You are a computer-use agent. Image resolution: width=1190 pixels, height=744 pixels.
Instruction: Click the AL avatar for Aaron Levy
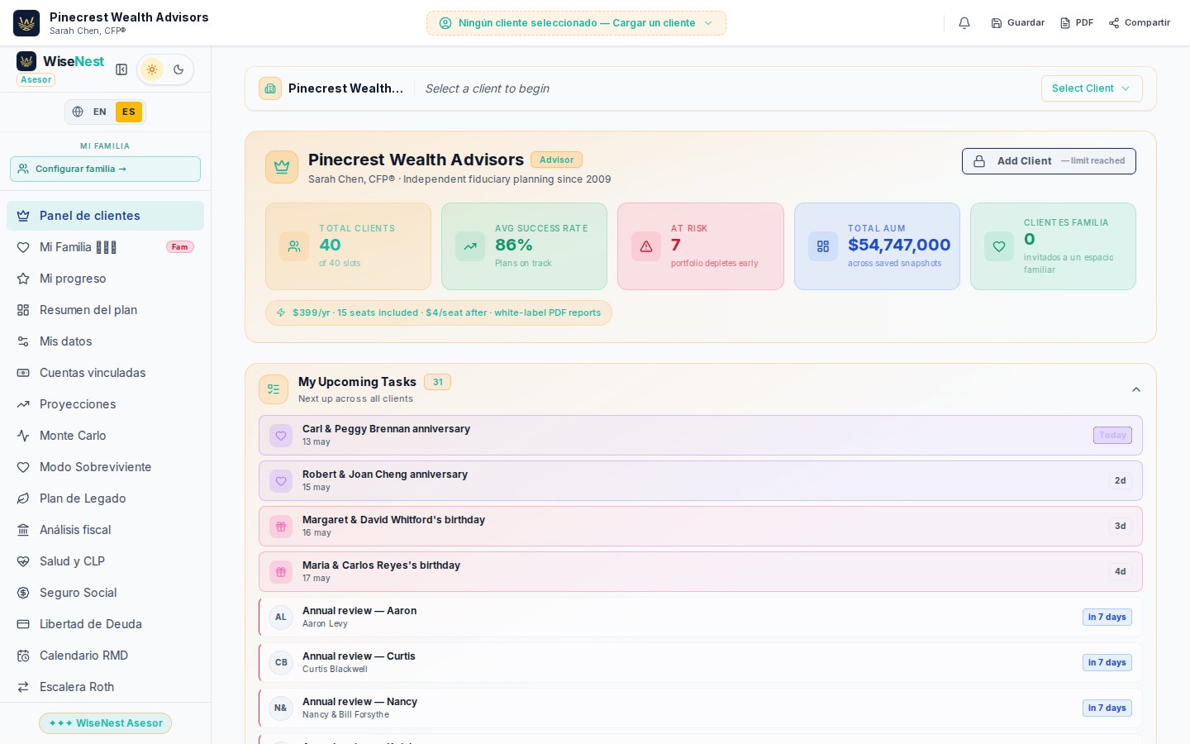281,618
